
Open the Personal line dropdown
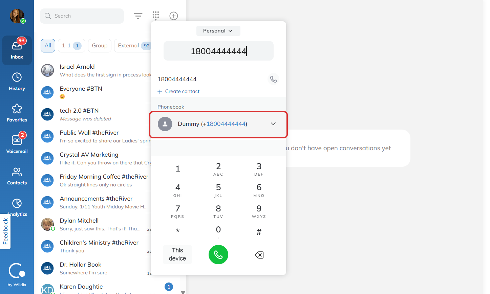click(x=218, y=31)
